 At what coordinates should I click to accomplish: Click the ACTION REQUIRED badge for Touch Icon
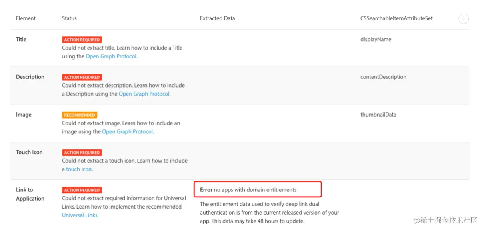(x=82, y=153)
